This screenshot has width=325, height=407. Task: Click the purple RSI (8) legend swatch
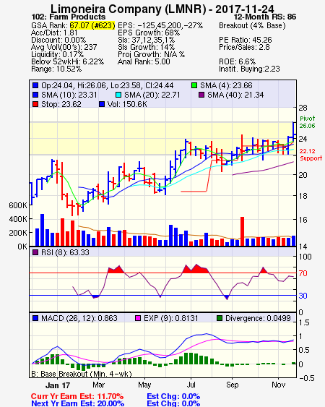pyautogui.click(x=35, y=252)
